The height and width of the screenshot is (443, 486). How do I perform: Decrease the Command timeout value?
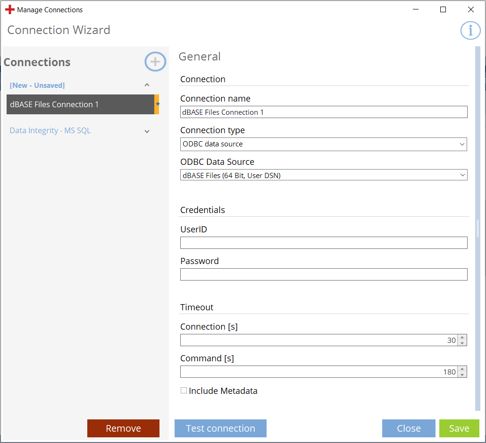462,375
